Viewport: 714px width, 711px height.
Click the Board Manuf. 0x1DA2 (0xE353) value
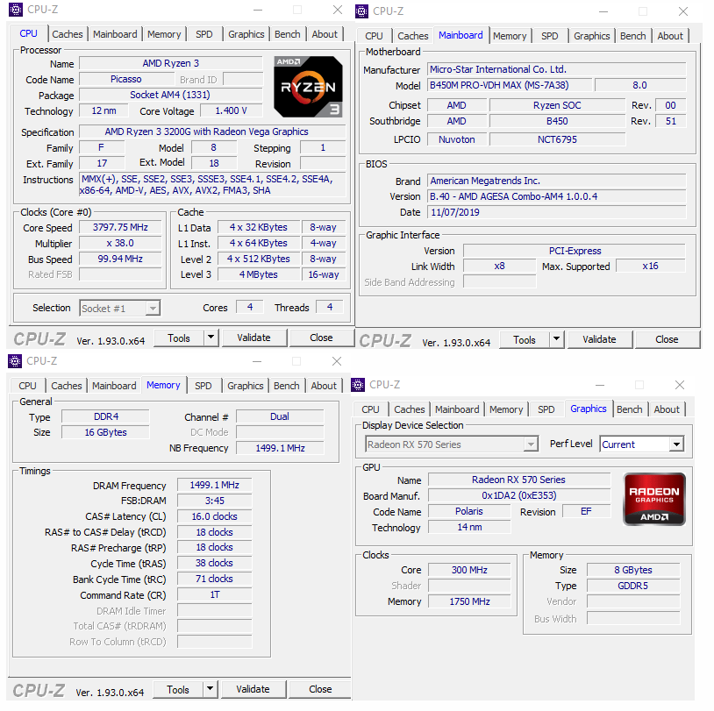point(519,495)
